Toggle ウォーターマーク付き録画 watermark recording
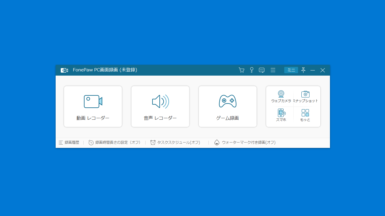Viewport: 385px width, 216px height. 245,142
